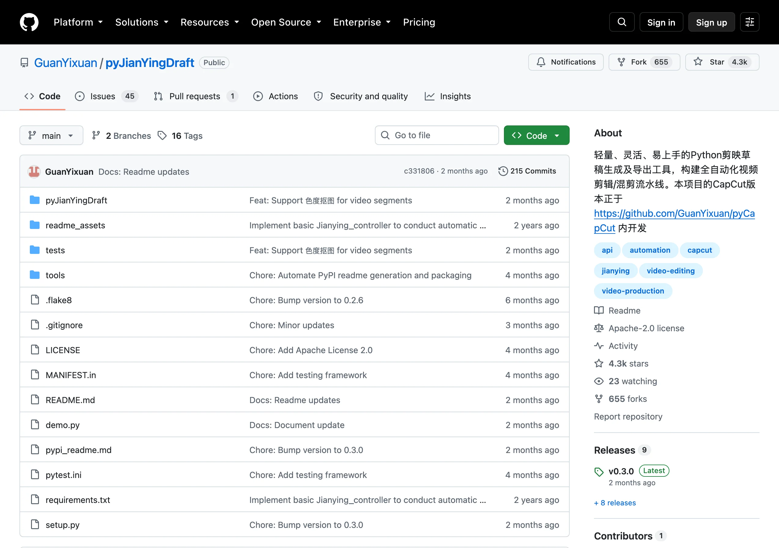The image size is (779, 548).
Task: Open the pytest.ini file
Action: pos(64,475)
